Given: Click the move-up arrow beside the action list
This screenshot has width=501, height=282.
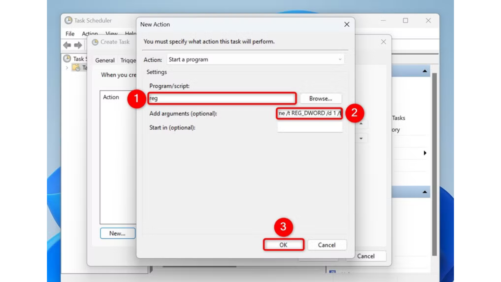Looking at the screenshot, I should (x=361, y=124).
